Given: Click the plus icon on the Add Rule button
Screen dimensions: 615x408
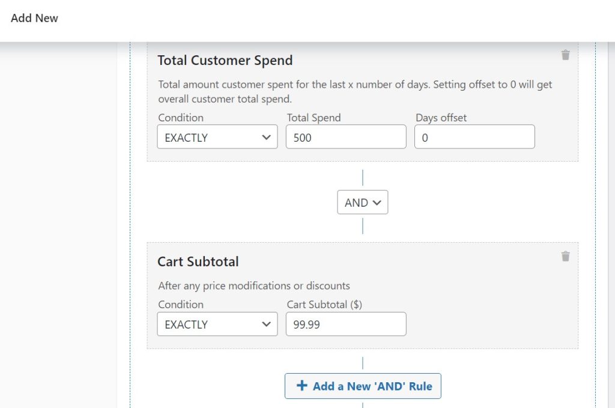Looking at the screenshot, I should pyautogui.click(x=301, y=386).
